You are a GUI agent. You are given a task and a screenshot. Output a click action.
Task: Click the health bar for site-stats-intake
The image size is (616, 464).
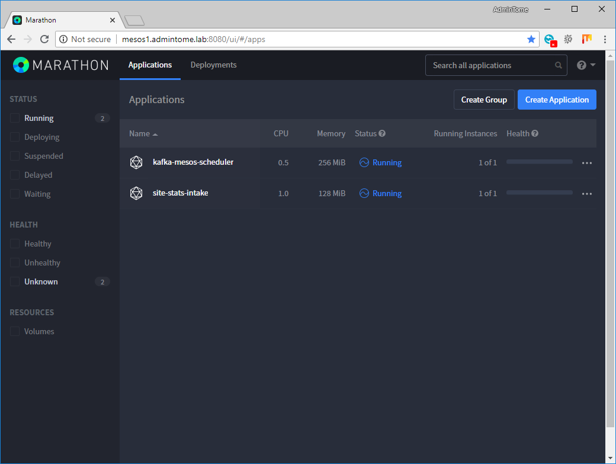[x=539, y=193]
